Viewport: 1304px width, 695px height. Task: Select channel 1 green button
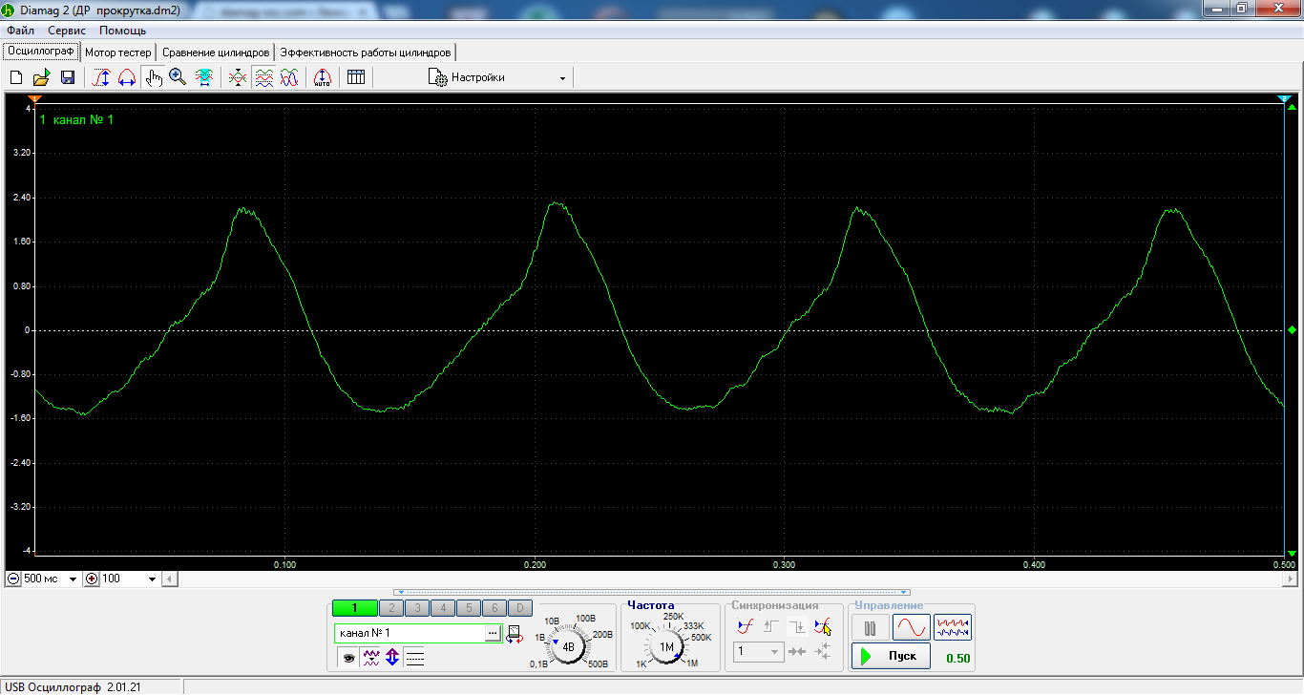354,608
